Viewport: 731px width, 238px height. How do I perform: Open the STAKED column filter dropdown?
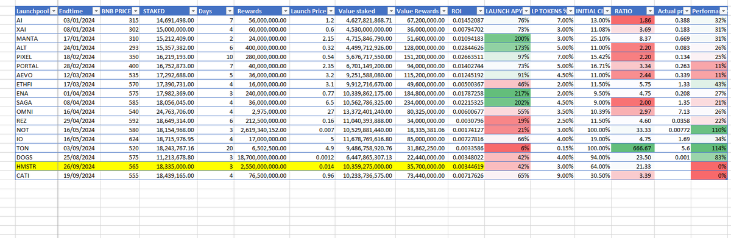click(x=193, y=12)
